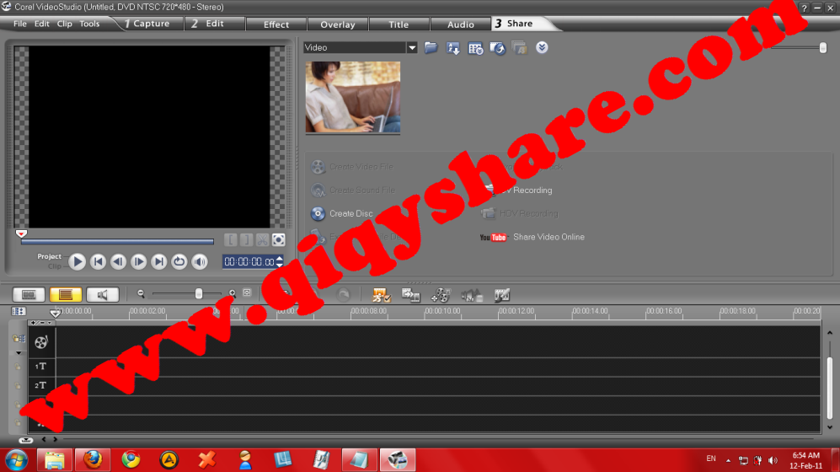840x472 pixels.
Task: Go to the Overlay tab
Action: point(338,24)
